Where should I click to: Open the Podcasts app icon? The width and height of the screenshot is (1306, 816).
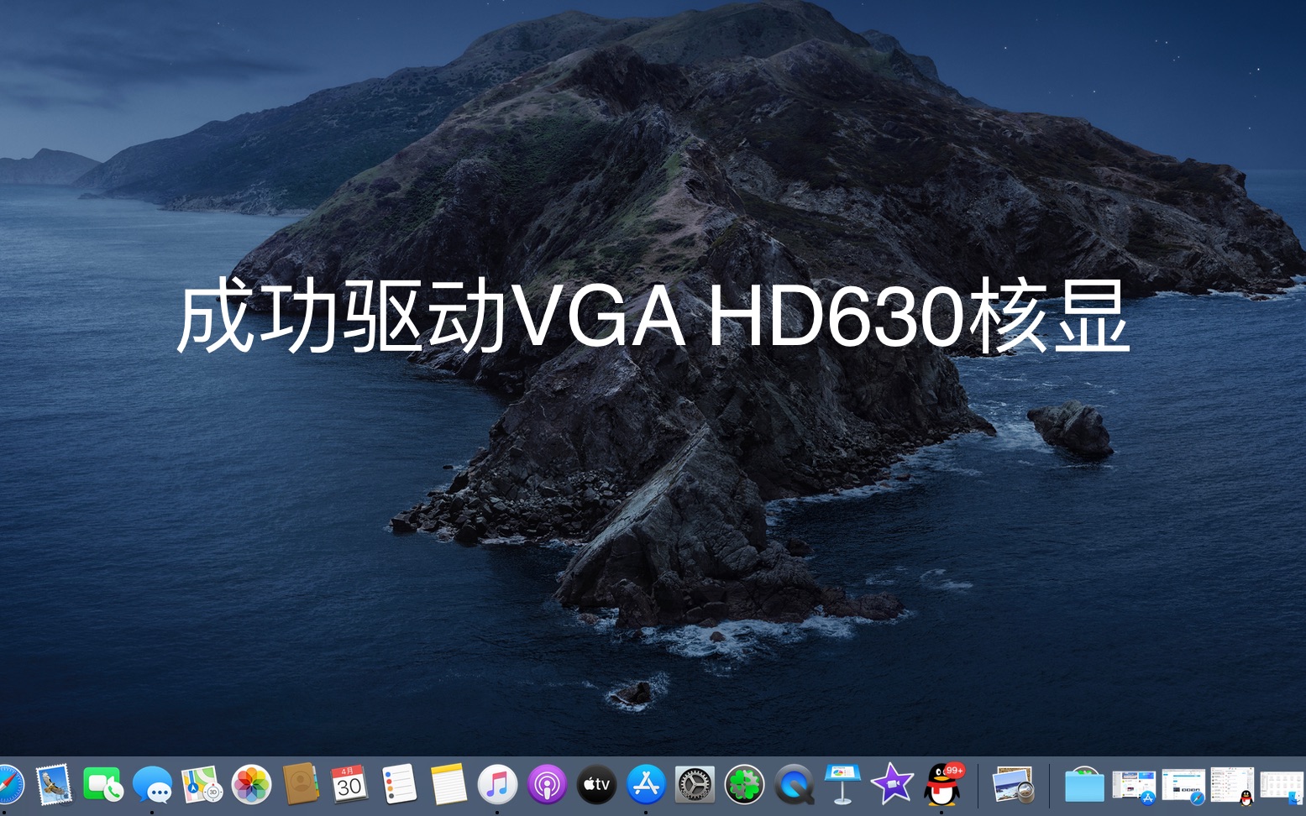(x=547, y=785)
